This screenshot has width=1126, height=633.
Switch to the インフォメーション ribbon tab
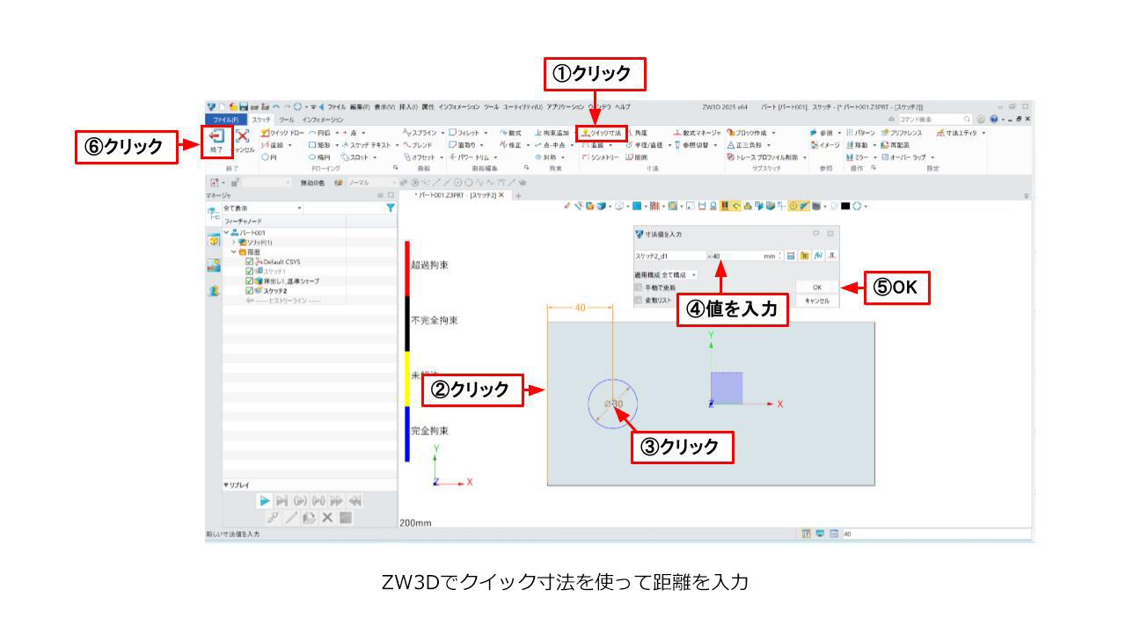point(323,119)
